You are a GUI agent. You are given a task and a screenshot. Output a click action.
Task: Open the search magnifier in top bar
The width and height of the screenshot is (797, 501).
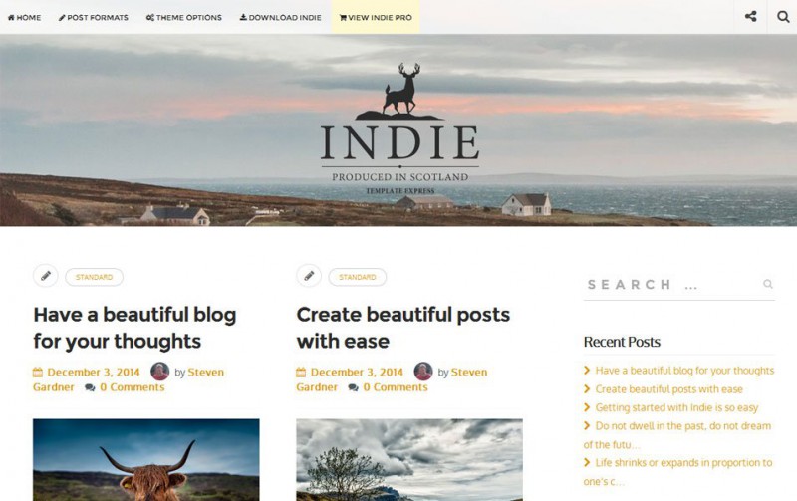(783, 16)
